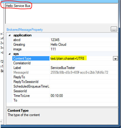
Task: Select the ScheduledEnqueueTimeUtc property row
Action: click(x=65, y=86)
